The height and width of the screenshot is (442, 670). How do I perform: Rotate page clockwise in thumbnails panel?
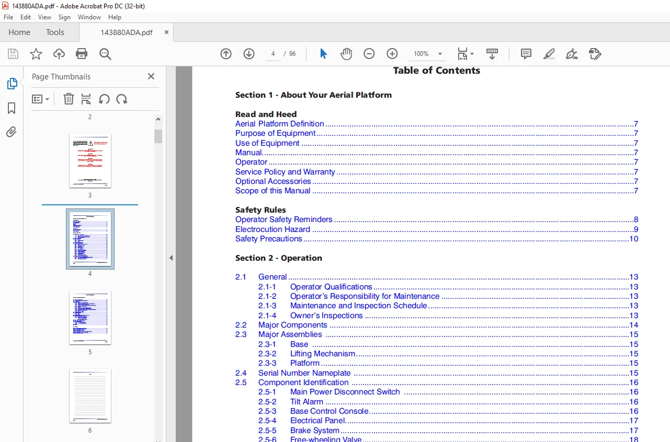[x=122, y=99]
